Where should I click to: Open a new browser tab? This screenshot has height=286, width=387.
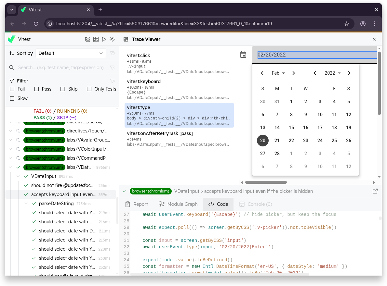[x=100, y=10]
